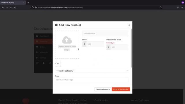Open the Pocket save icon

coord(178,8)
